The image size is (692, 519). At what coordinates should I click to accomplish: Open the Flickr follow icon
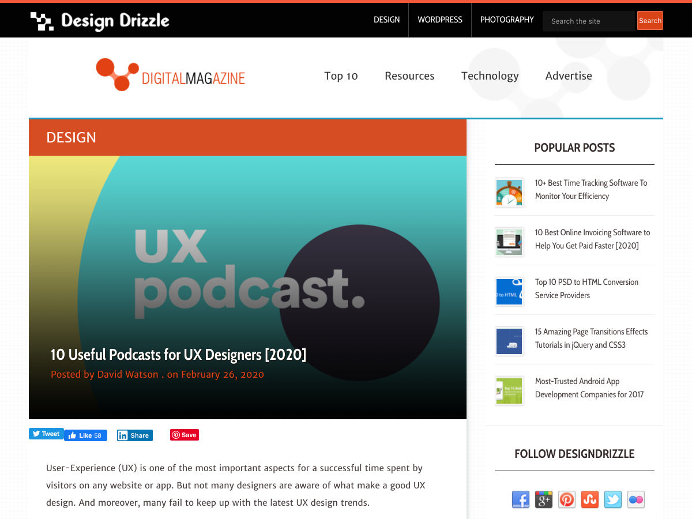tap(635, 499)
